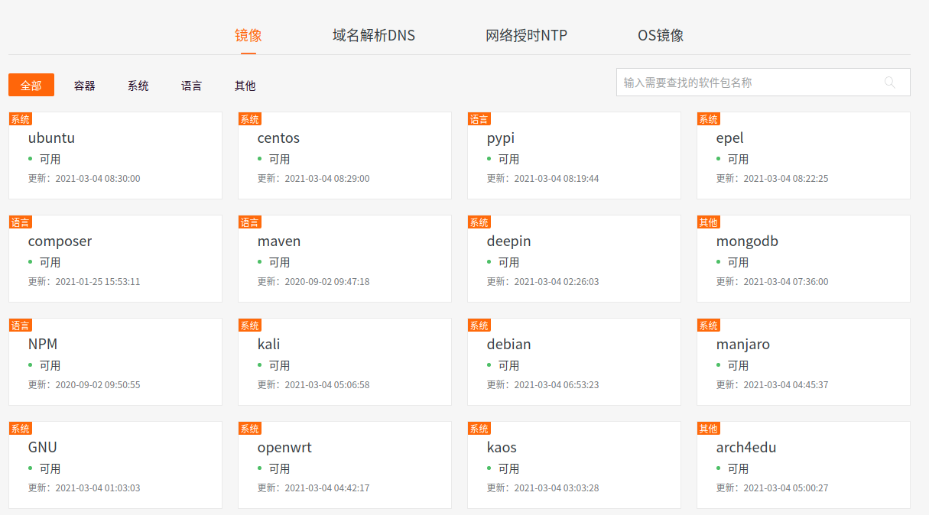Click kali update time 2021-03-04 05:06:58
This screenshot has height=515, width=929.
coord(327,385)
